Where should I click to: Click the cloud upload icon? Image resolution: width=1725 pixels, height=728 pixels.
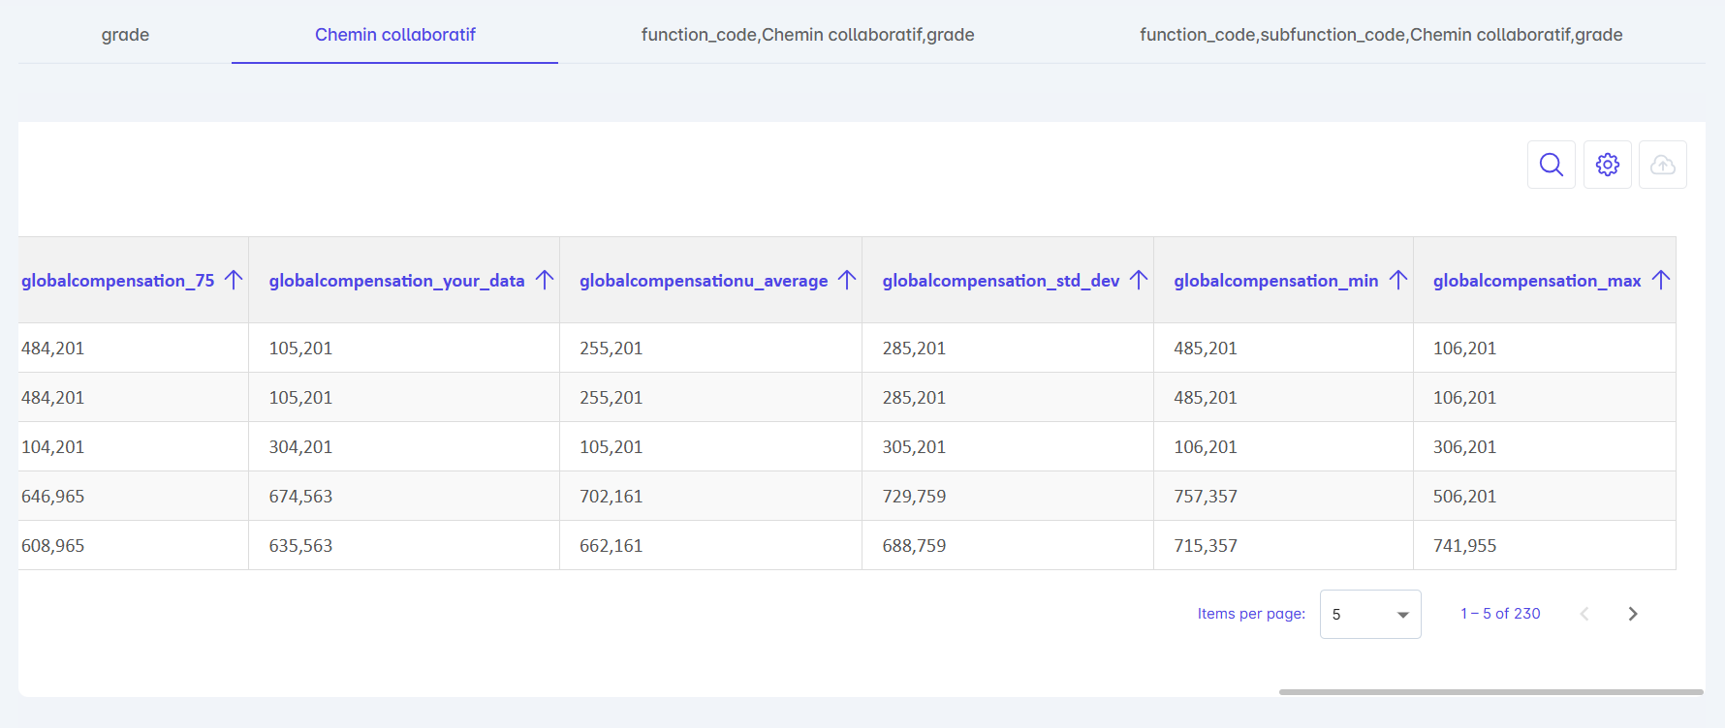[x=1662, y=165]
